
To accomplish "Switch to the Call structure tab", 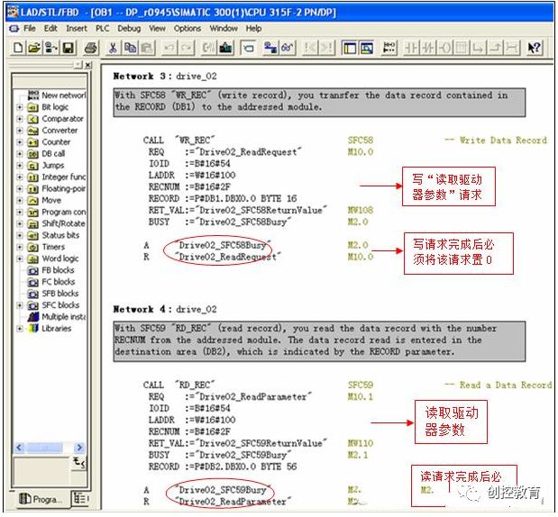I will (x=79, y=499).
